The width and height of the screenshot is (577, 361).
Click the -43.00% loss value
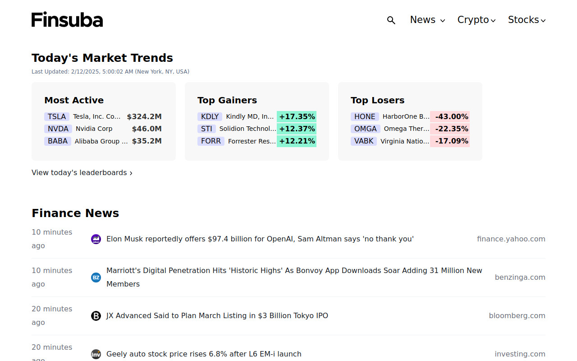click(450, 116)
